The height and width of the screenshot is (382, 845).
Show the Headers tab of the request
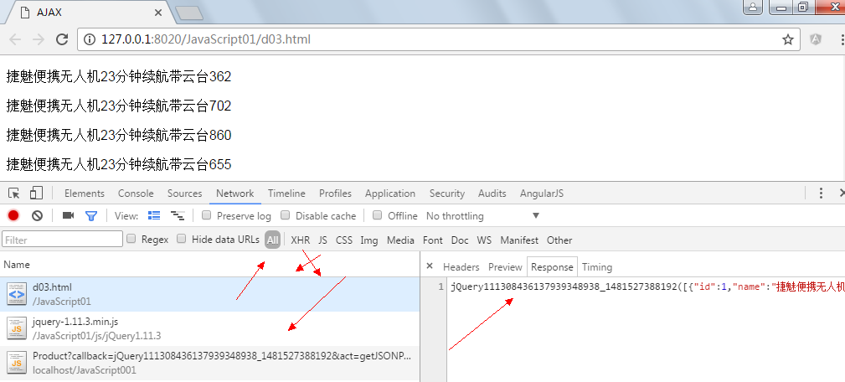pyautogui.click(x=461, y=266)
